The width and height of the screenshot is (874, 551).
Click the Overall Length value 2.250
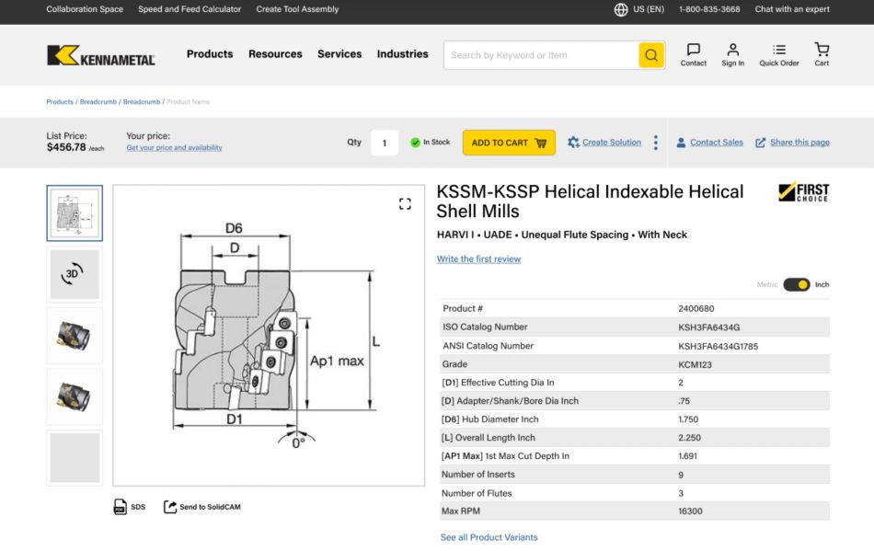[x=689, y=438]
